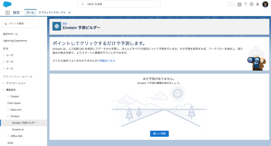This screenshot has width=271, height=146.
Task: Click the global actions plus icon
Action: [239, 4]
